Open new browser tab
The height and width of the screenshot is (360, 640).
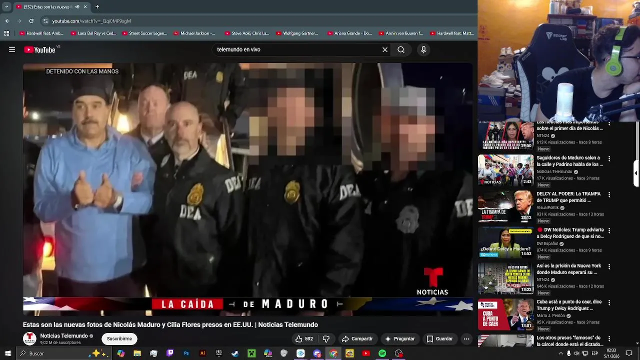point(97,7)
